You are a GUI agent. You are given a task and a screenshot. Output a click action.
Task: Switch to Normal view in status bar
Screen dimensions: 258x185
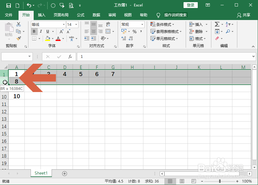170,181
